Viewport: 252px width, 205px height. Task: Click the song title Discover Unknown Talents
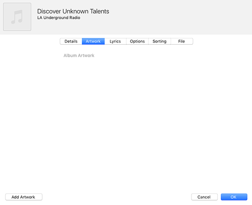pos(73,11)
